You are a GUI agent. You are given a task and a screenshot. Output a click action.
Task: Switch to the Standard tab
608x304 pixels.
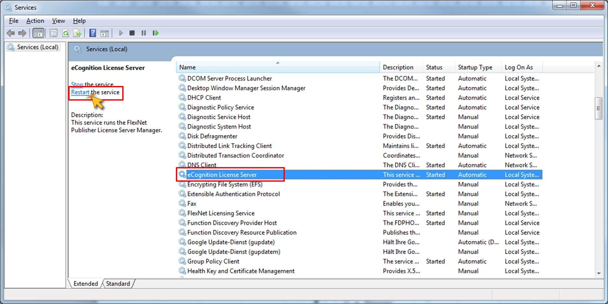118,284
